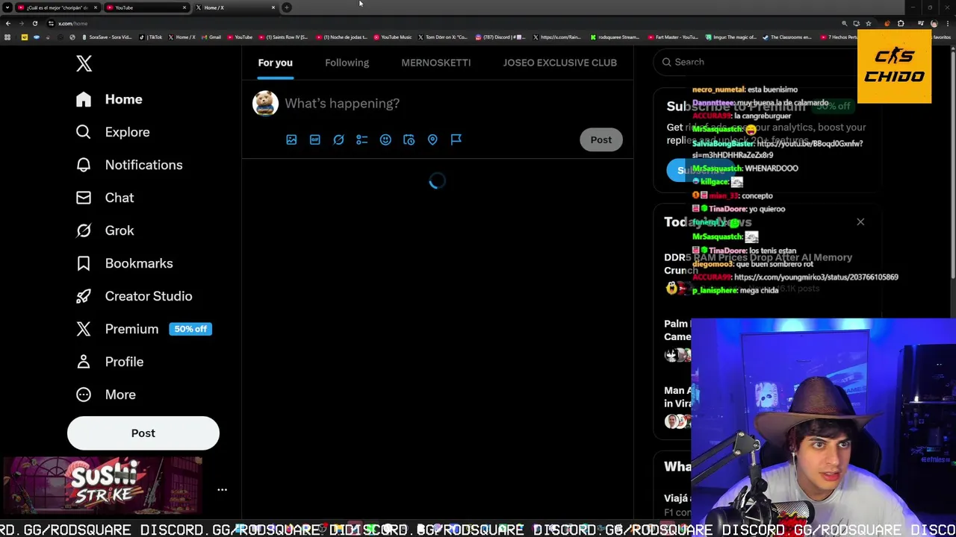956x537 pixels.
Task: Switch to the JOSEO EXCLUSIVE CLUB tab
Action: [x=559, y=63]
